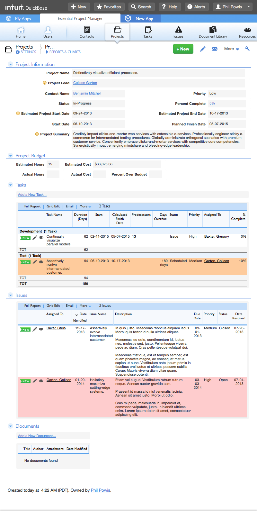Open the wrench customize icon
The image size is (257, 511).
tap(247, 49)
